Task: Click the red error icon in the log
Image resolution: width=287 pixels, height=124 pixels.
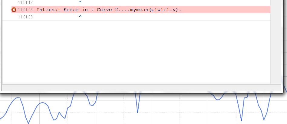Action: click(14, 10)
